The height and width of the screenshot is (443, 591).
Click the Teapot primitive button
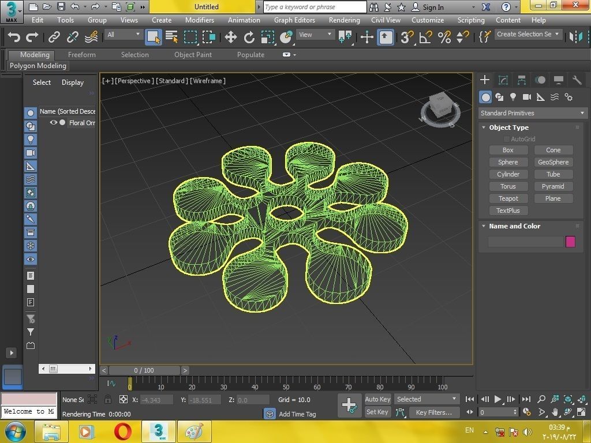(508, 198)
